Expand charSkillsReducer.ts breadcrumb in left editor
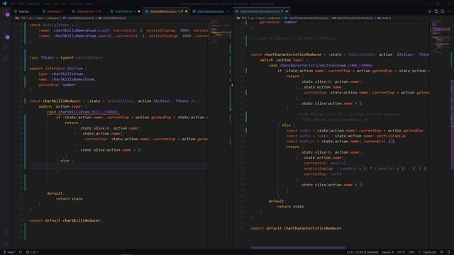 (x=79, y=18)
